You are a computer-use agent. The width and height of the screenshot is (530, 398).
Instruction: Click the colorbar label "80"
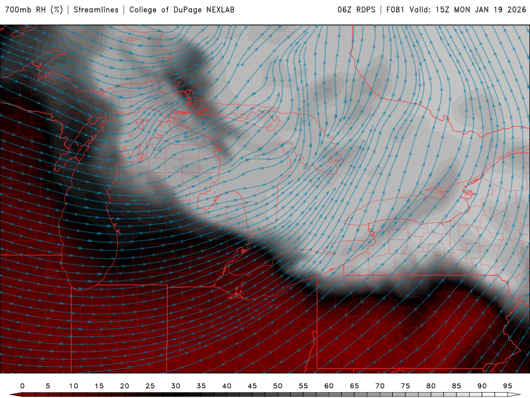click(x=431, y=386)
